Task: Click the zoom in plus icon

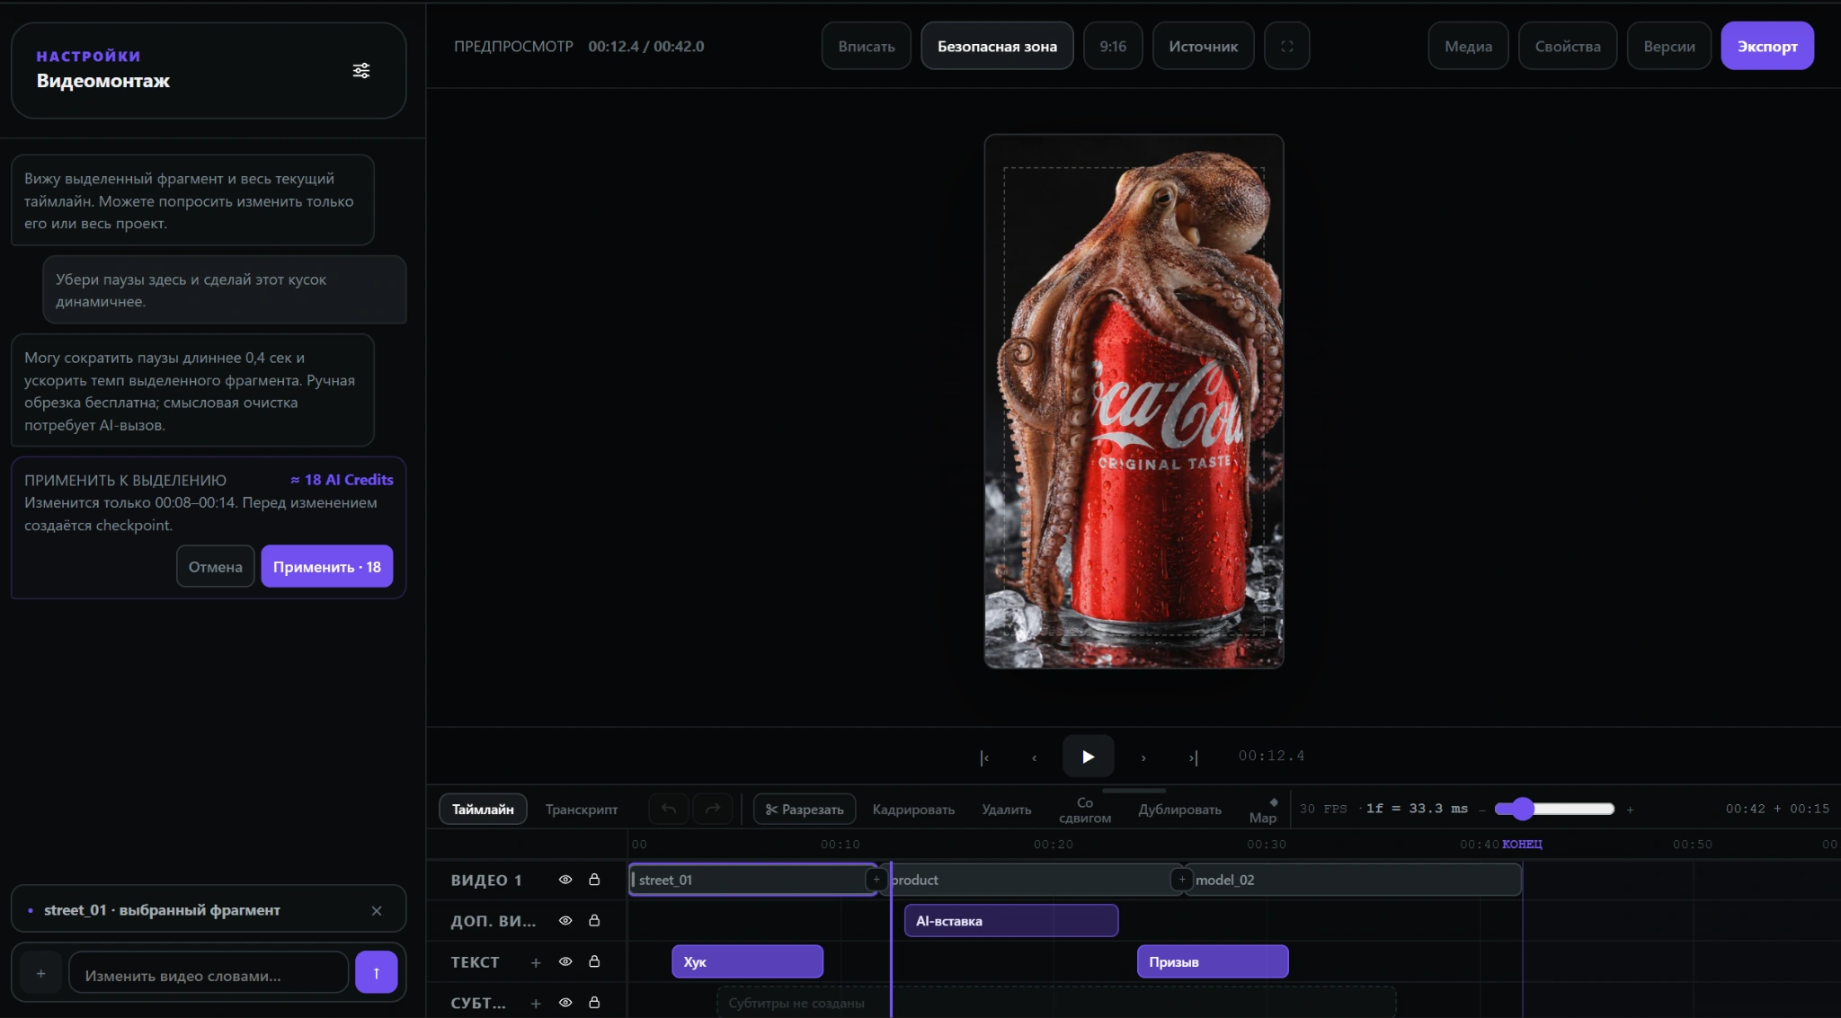Action: click(1630, 810)
